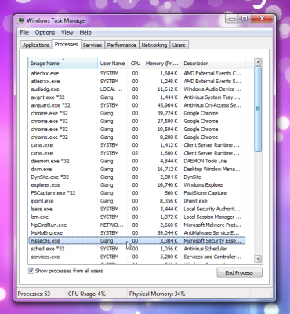Select chrome.exe using 10,504 K
The width and height of the screenshot is (290, 314).
pyautogui.click(x=136, y=129)
